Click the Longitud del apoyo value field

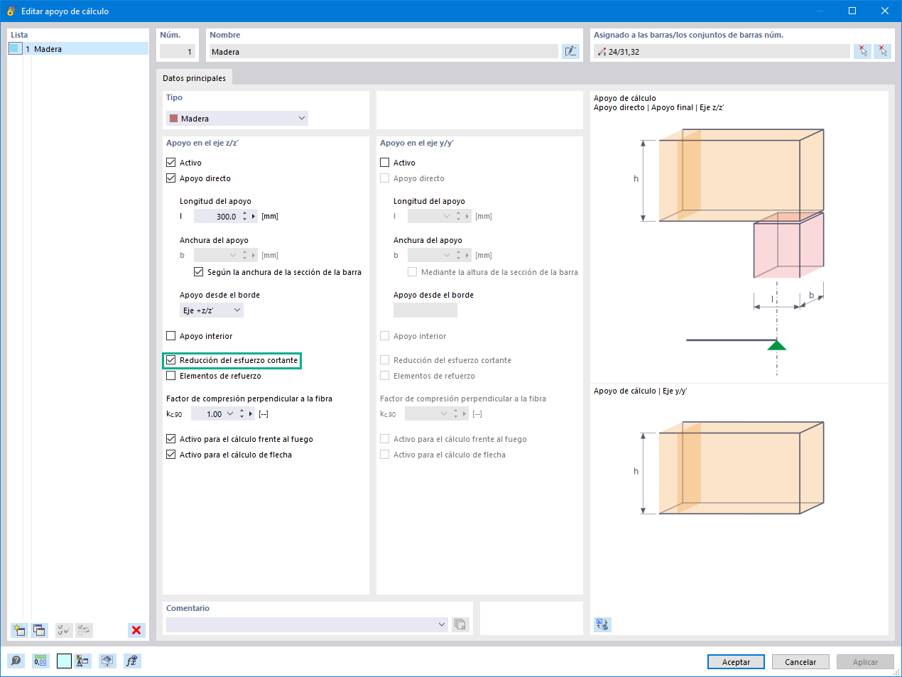(x=216, y=217)
